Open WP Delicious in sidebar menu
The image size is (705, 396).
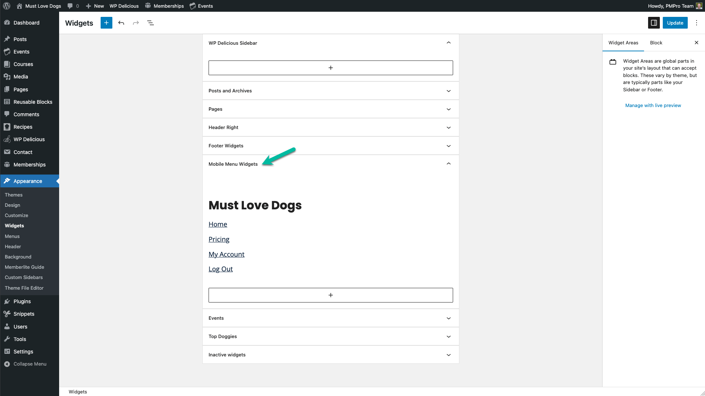pos(29,139)
